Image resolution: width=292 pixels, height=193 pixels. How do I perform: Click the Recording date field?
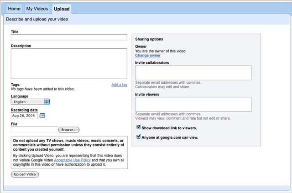pos(24,116)
